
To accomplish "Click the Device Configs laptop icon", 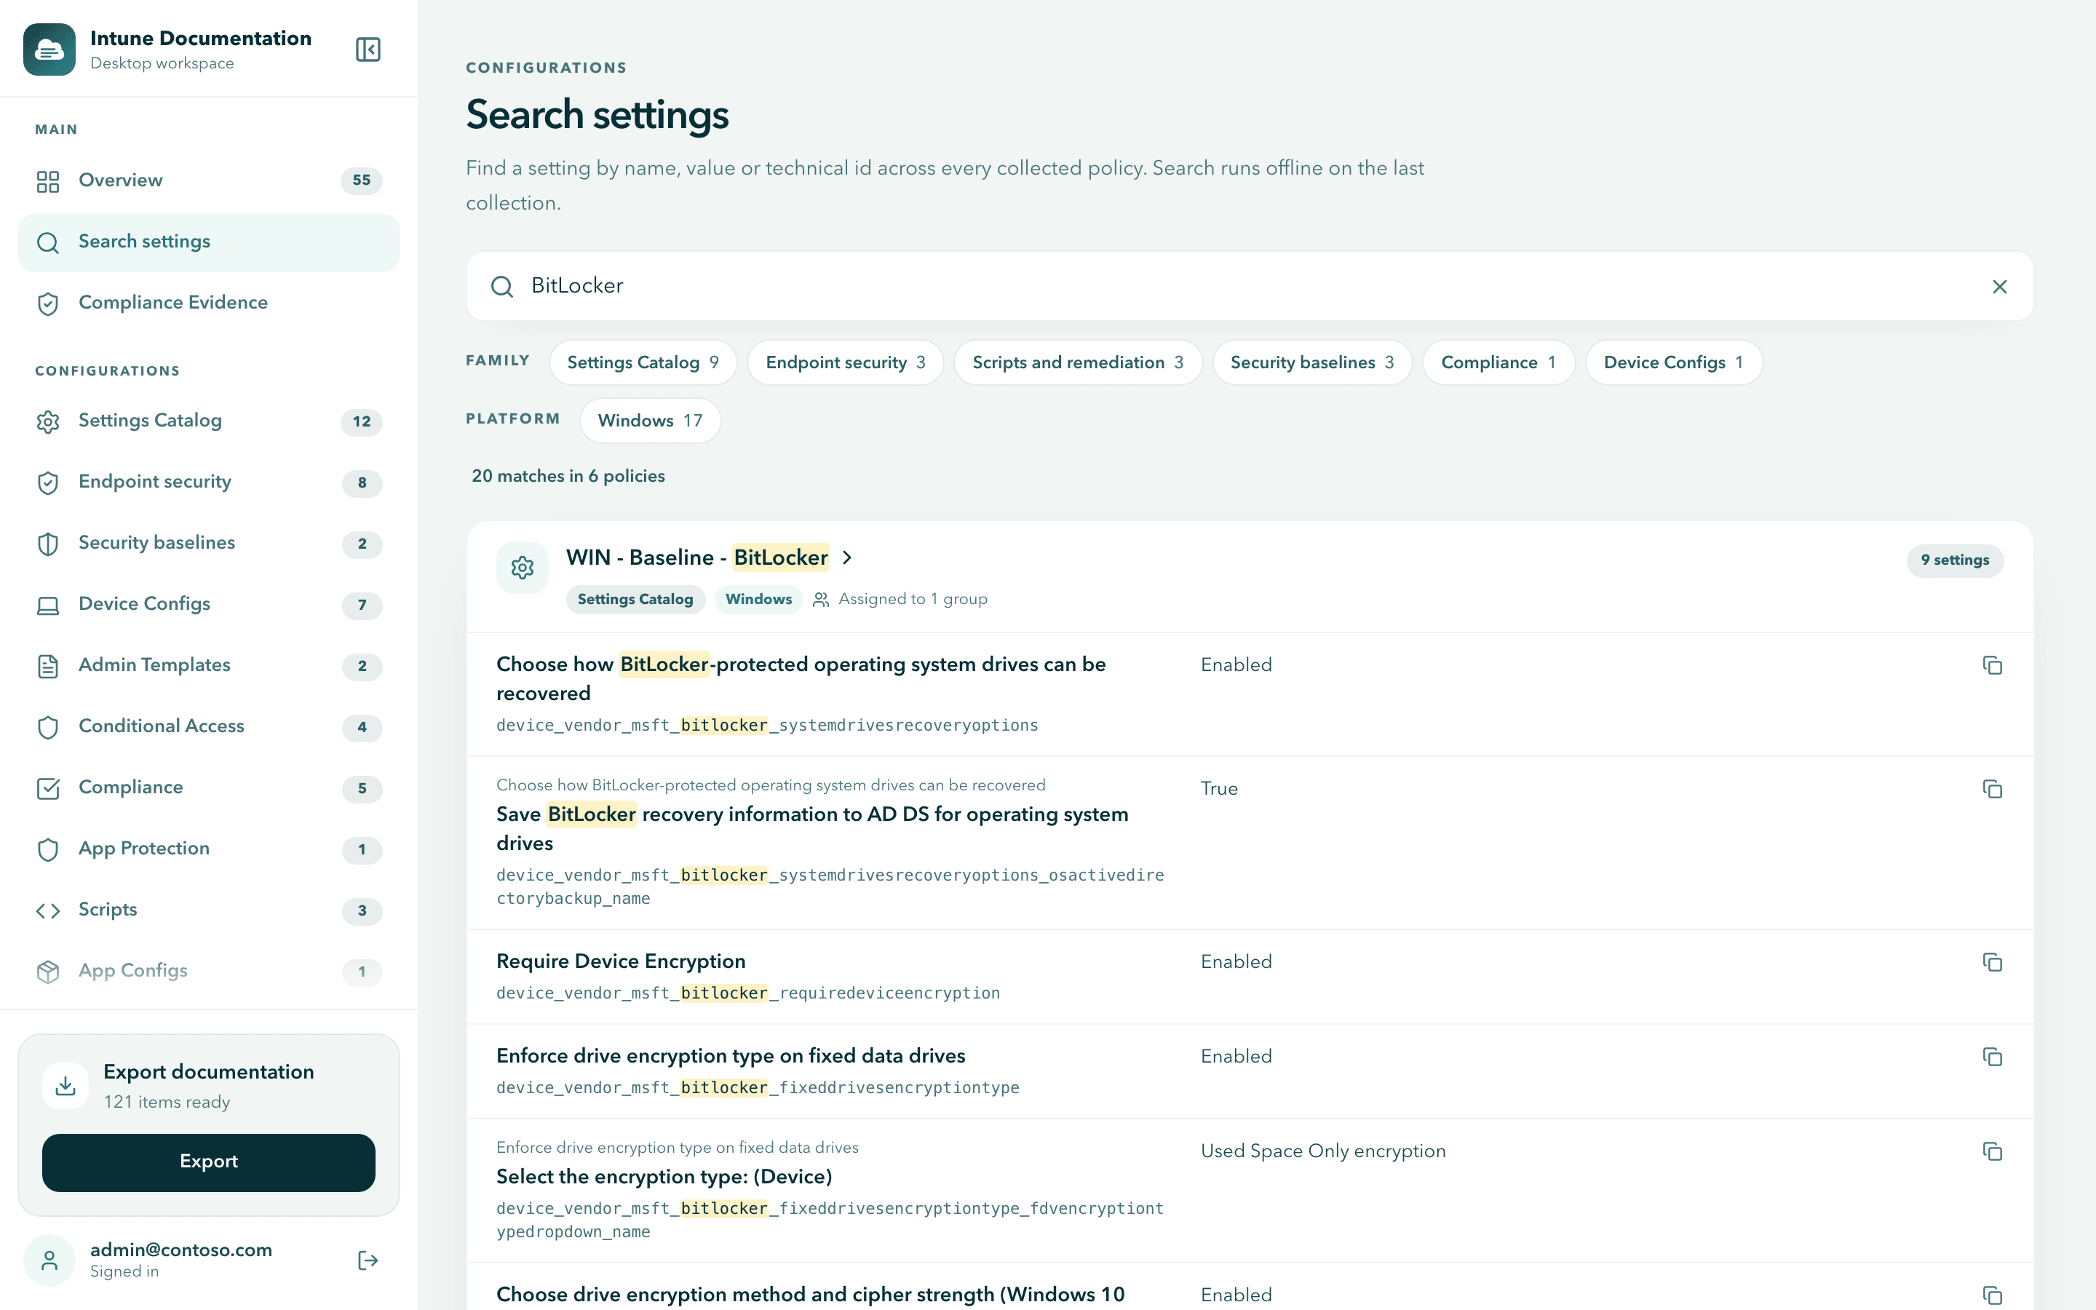I will (49, 605).
